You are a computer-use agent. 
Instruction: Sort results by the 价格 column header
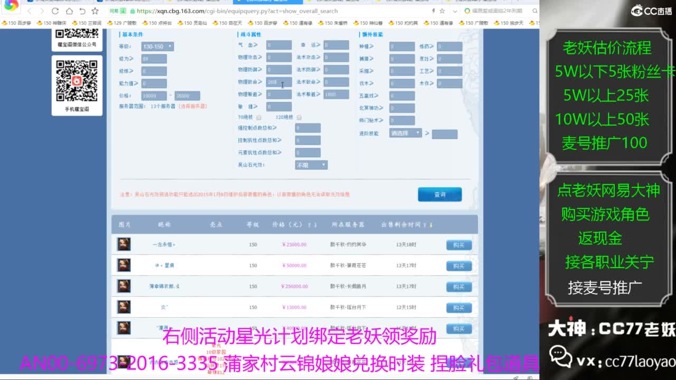(x=295, y=224)
